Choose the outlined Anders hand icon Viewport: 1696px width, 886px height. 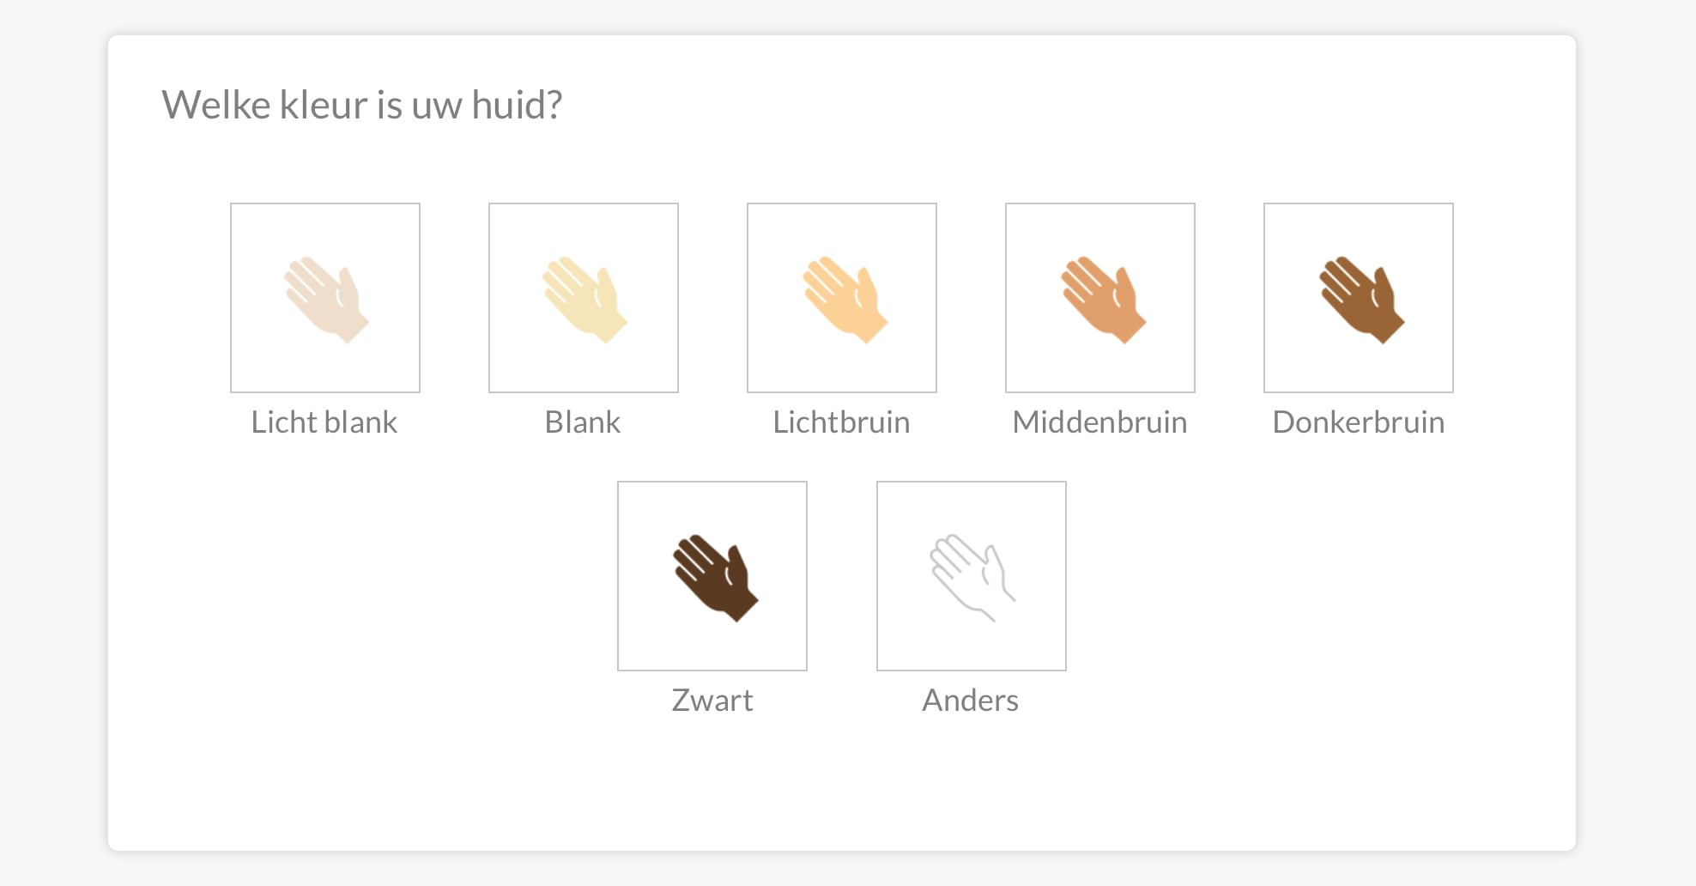click(x=972, y=578)
